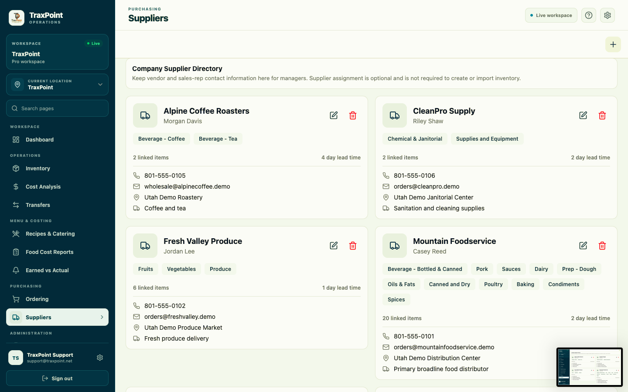Click the Fresh Valley Produce truck icon

145,246
